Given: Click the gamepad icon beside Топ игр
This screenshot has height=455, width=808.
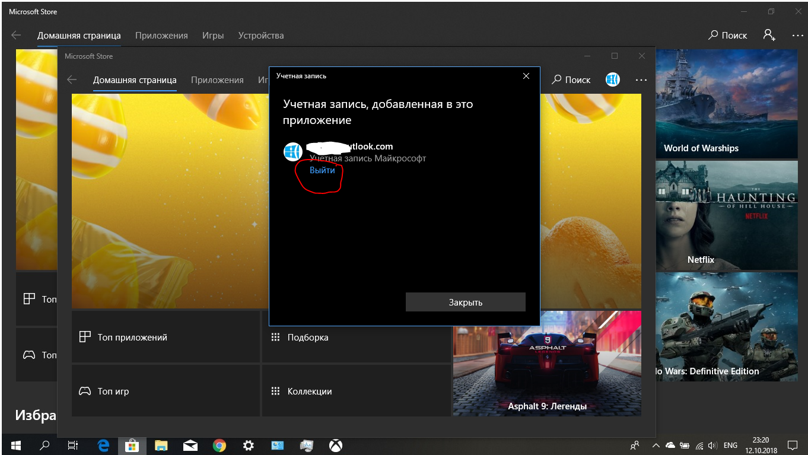Looking at the screenshot, I should point(85,392).
